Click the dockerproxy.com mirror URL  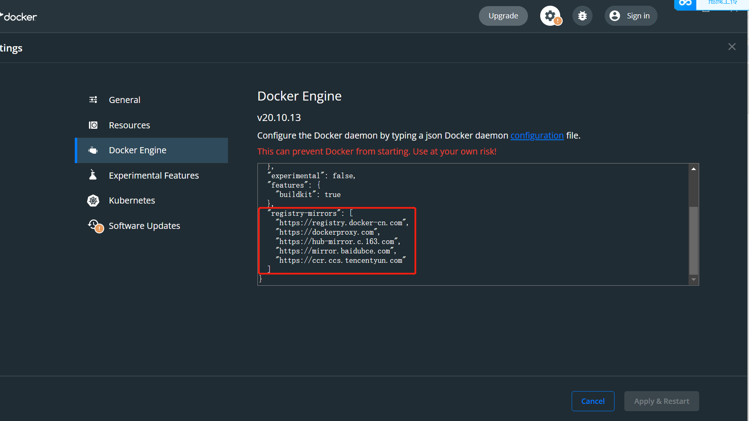(328, 232)
